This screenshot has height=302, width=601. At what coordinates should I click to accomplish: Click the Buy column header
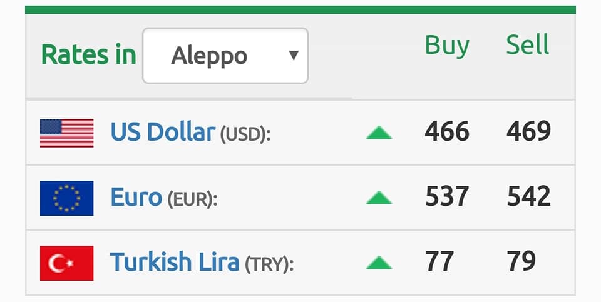click(x=447, y=46)
